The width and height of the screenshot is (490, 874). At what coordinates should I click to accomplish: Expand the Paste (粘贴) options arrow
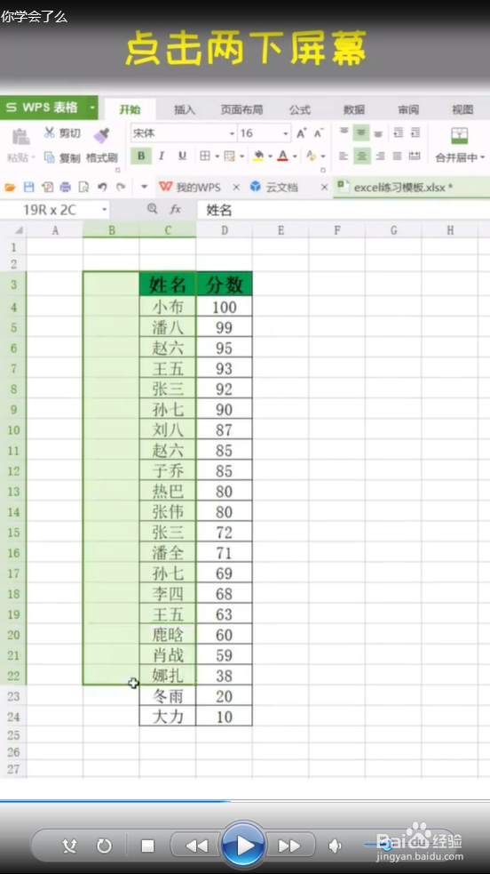click(x=34, y=158)
